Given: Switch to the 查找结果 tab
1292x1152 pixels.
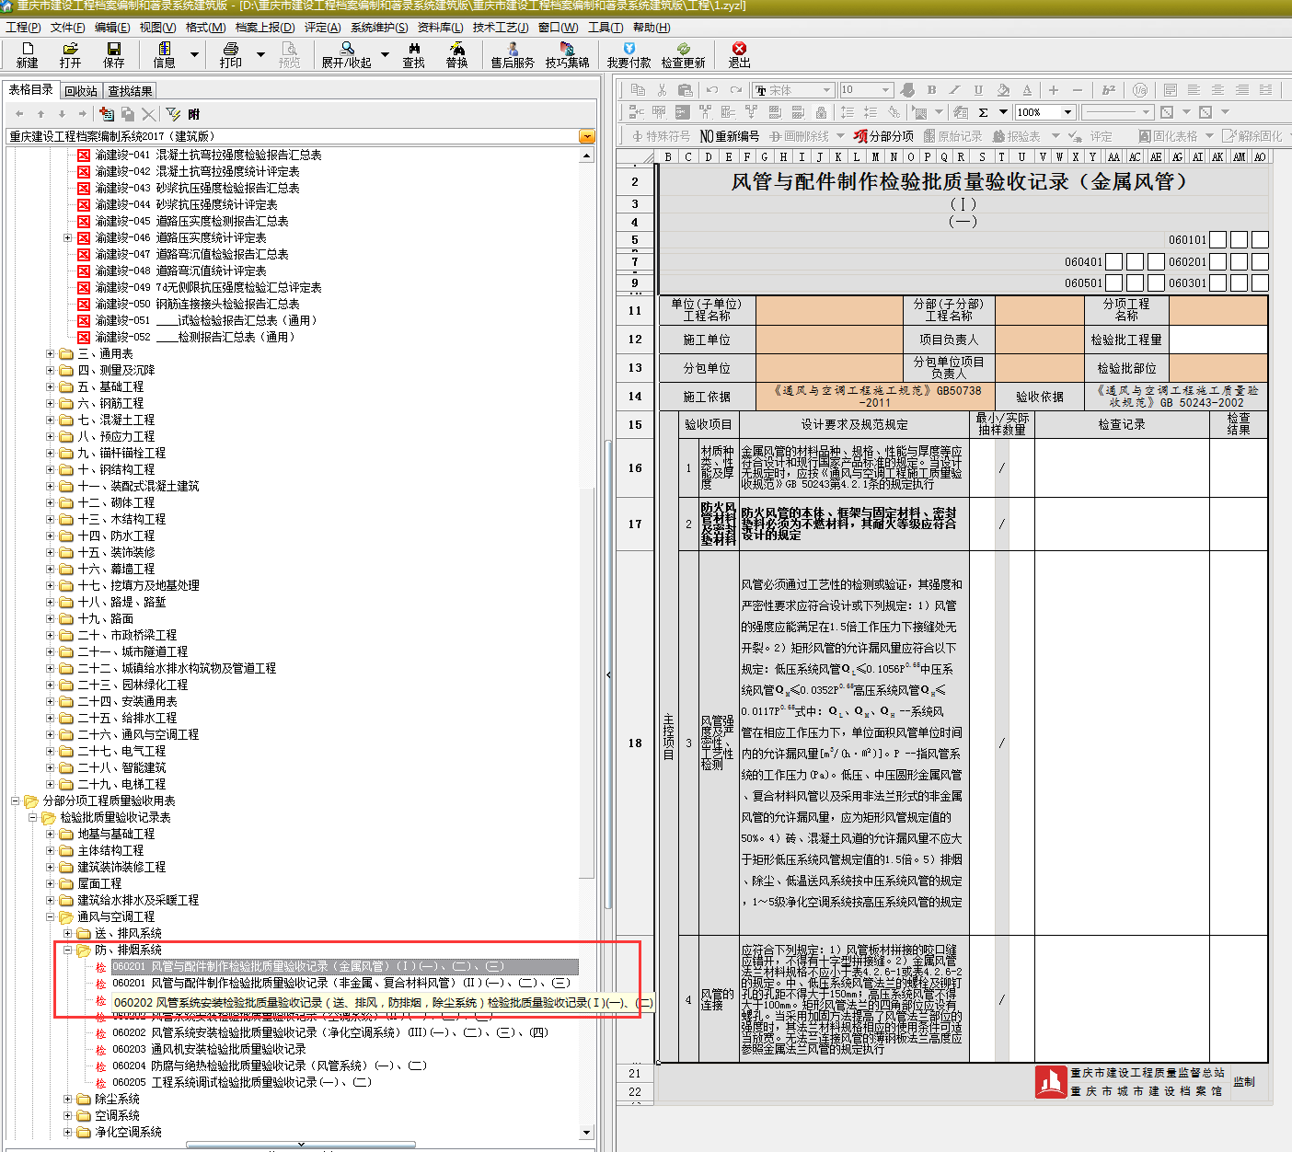Looking at the screenshot, I should (x=130, y=91).
